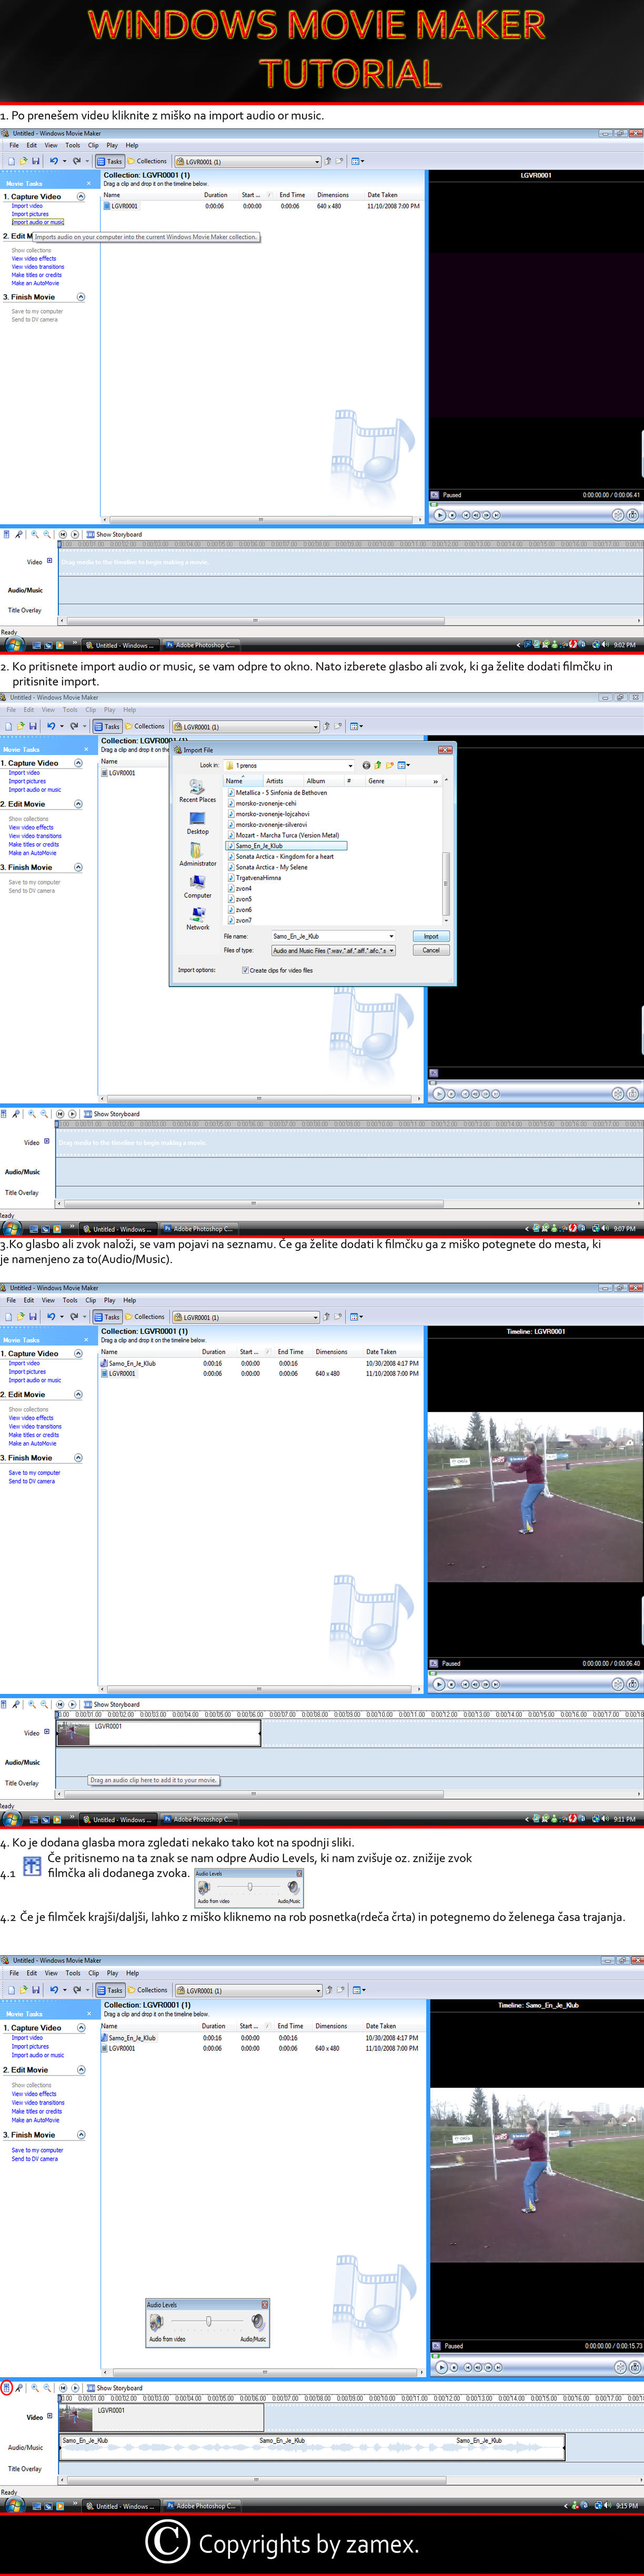Toggle Create clips for video files checkbox

245,970
